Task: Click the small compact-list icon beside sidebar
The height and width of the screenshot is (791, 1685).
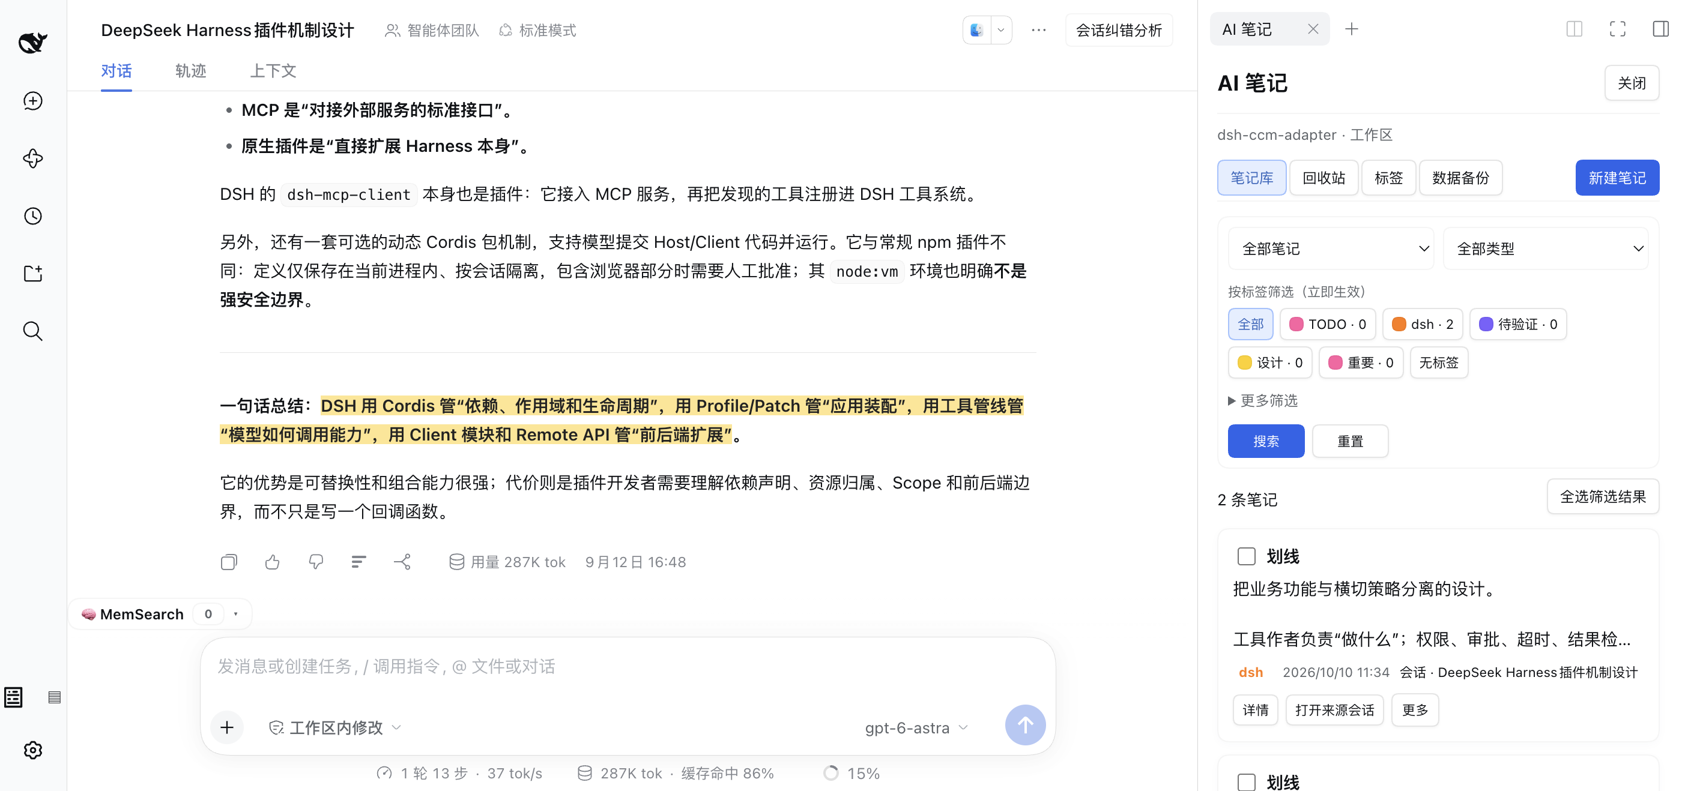Action: pyautogui.click(x=54, y=697)
